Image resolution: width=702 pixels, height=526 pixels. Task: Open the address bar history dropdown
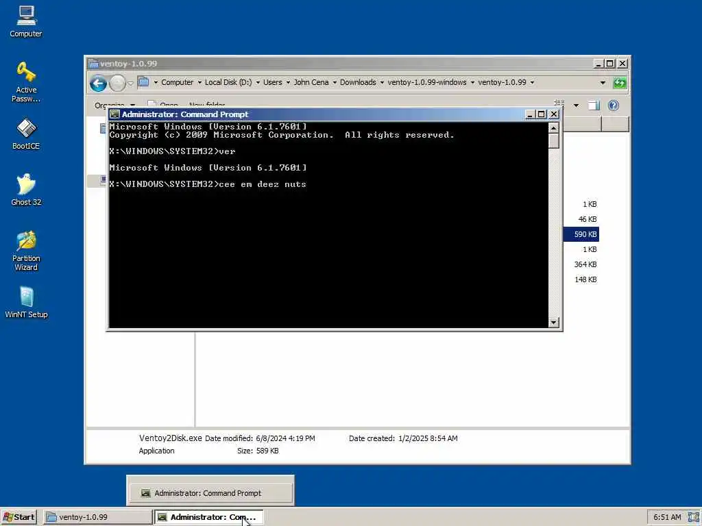(x=603, y=83)
